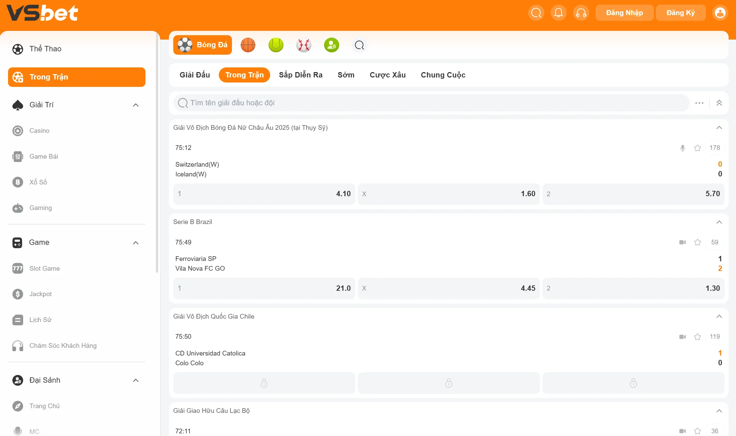Collapse all leagues double-chevron icon
736x436 pixels.
coord(719,103)
